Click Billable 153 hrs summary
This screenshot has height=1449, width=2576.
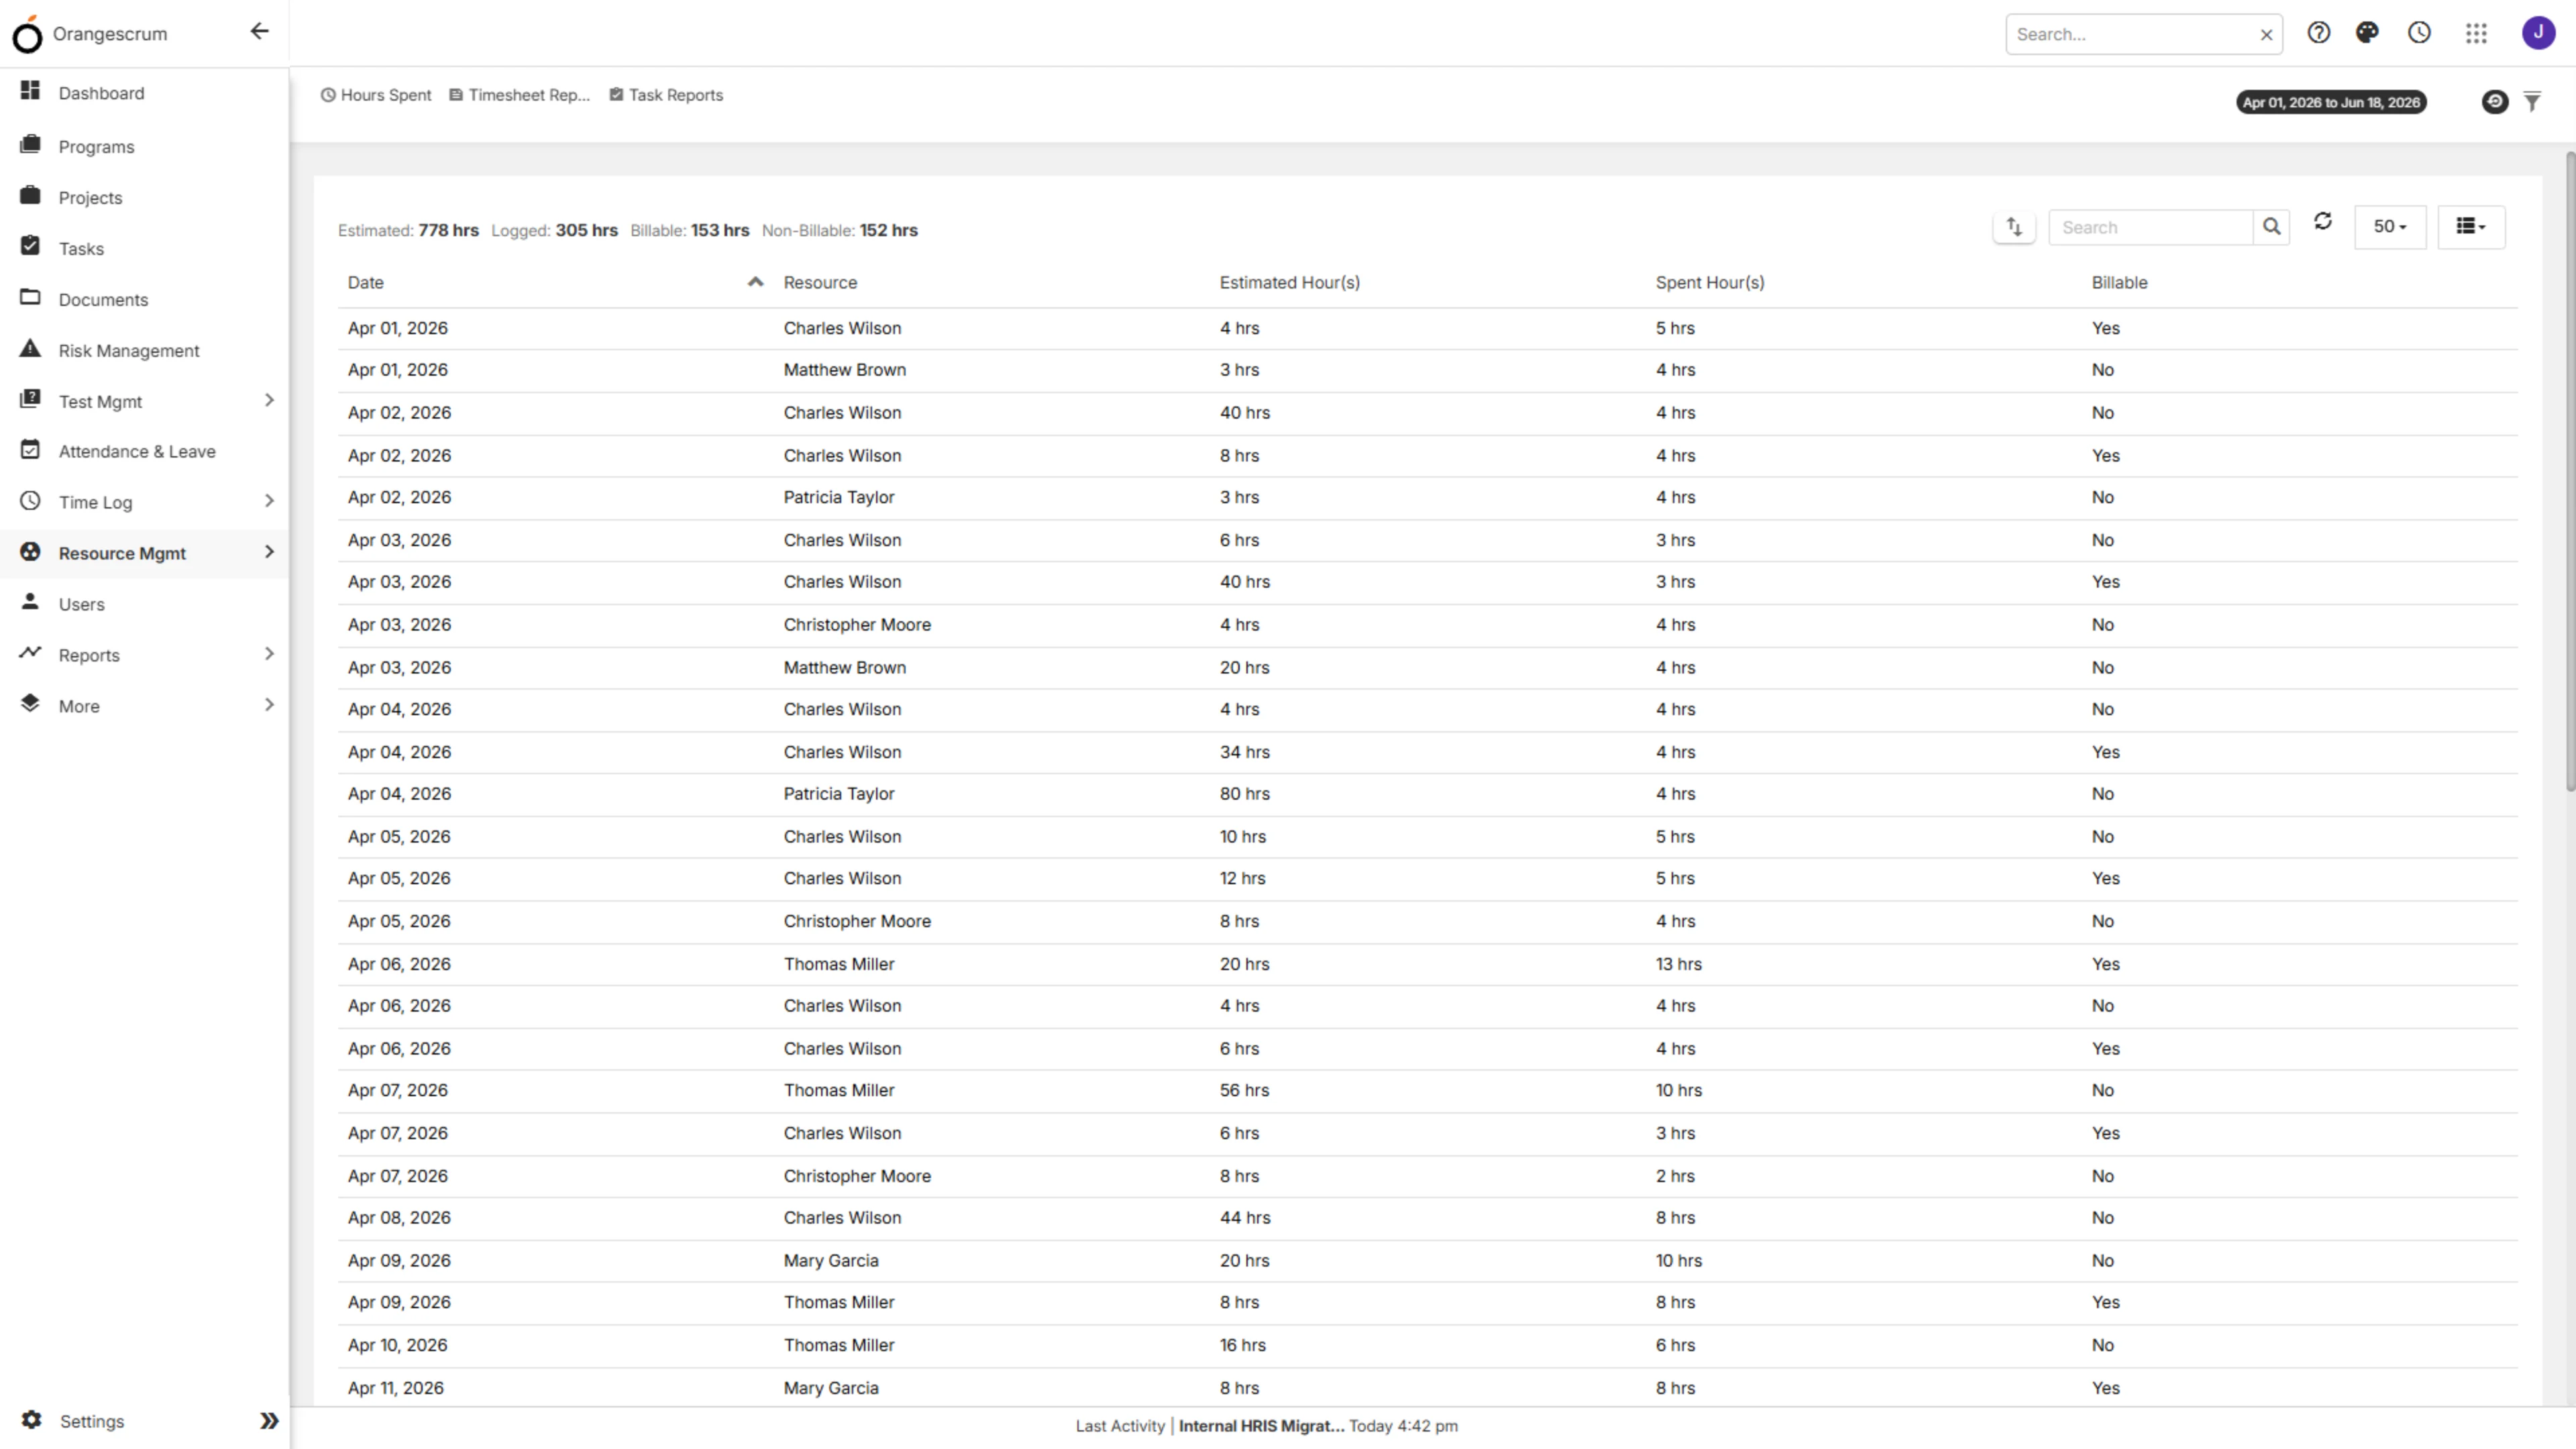tap(689, 230)
